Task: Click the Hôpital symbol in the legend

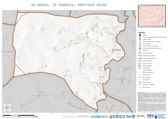Action: click(140, 35)
